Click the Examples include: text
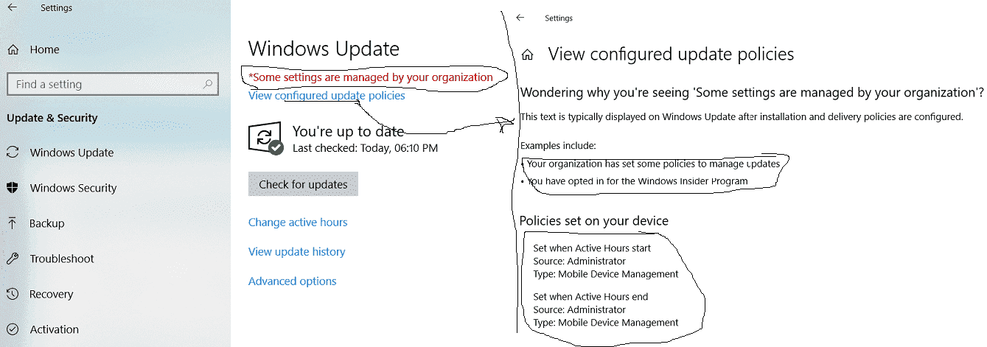Screen dimensions: 987x347 point(558,146)
